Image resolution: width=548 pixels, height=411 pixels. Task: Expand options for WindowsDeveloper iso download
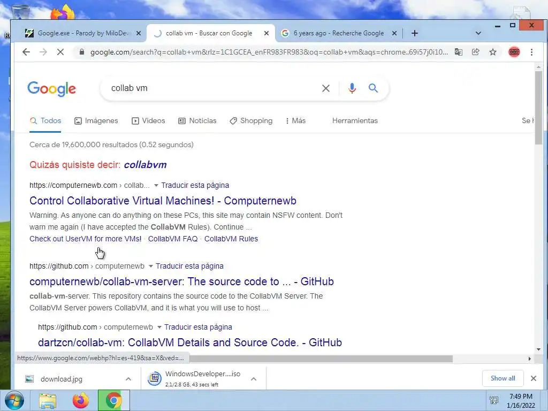tap(254, 379)
